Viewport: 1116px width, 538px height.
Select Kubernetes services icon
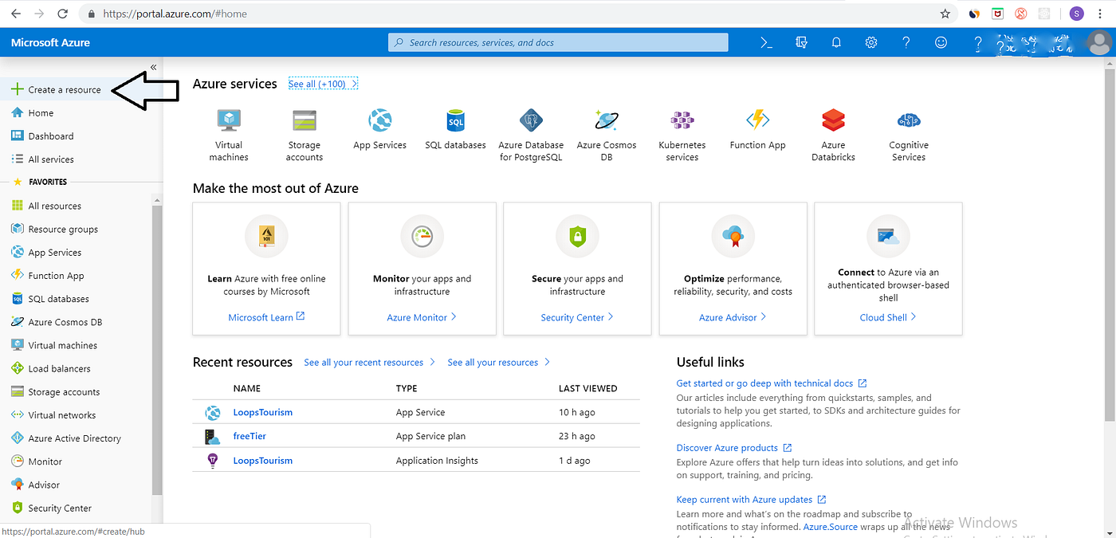click(682, 121)
